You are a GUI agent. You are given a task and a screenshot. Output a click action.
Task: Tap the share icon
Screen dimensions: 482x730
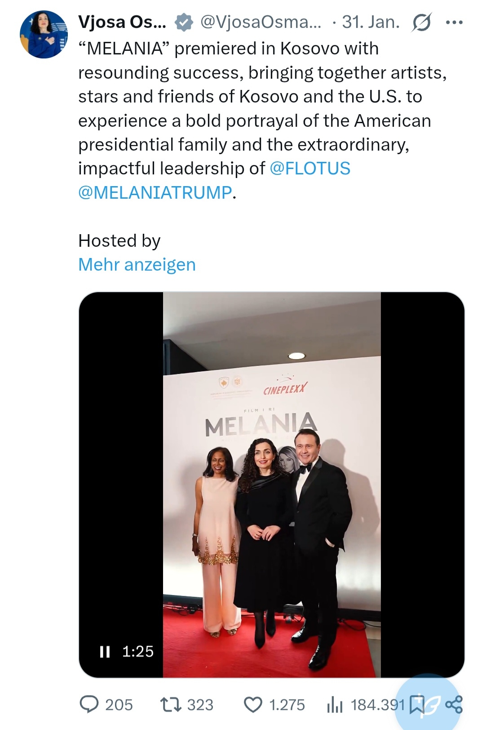(x=454, y=704)
